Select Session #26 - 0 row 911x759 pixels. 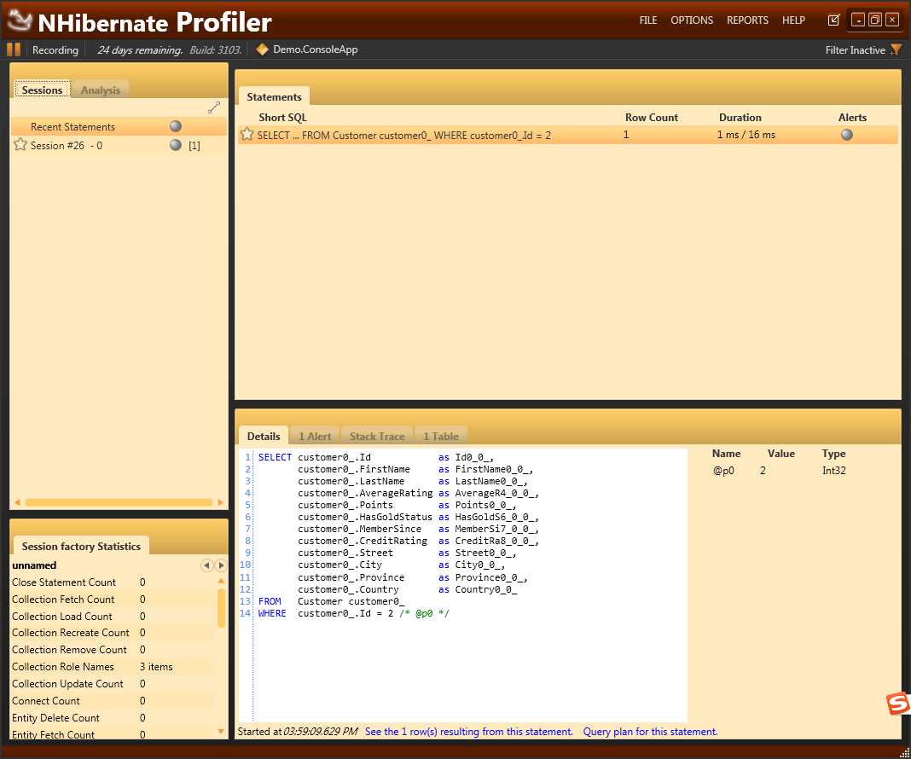pos(119,145)
